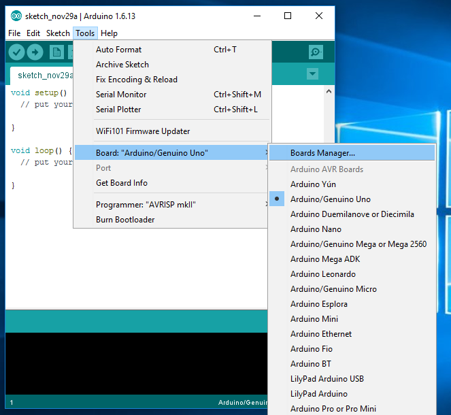This screenshot has width=451, height=415.
Task: Expand the Board submenu entry
Action: pyautogui.click(x=171, y=152)
